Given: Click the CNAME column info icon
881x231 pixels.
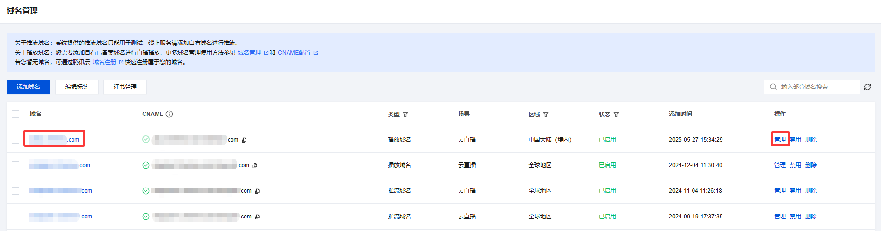Looking at the screenshot, I should coord(169,114).
